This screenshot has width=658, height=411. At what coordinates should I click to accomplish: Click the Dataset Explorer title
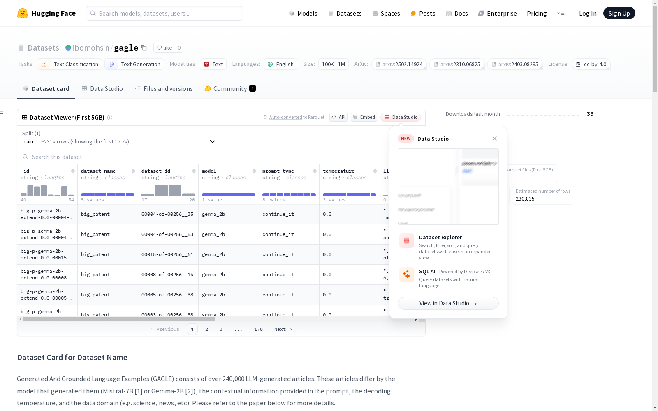coord(440,237)
